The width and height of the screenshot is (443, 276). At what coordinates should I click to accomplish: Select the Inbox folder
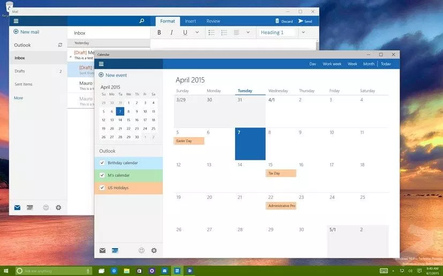coord(38,58)
